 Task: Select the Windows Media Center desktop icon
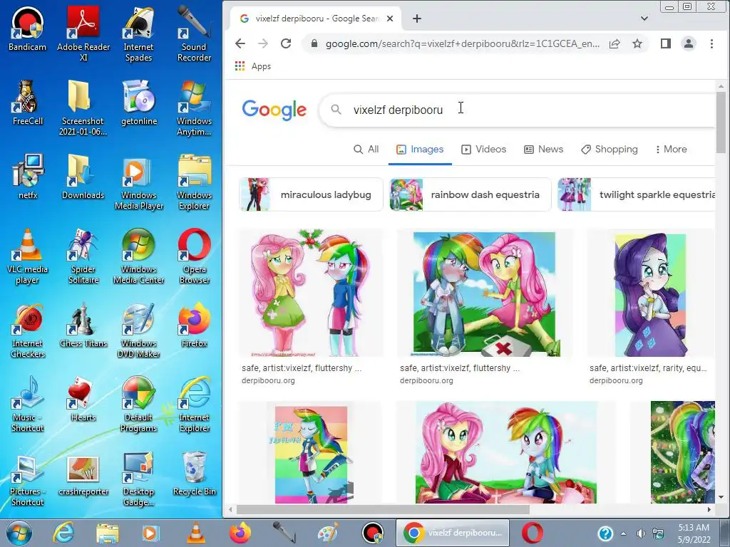138,256
